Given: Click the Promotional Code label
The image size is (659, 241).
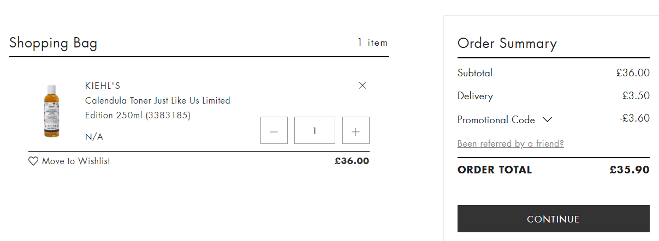Looking at the screenshot, I should pos(496,120).
